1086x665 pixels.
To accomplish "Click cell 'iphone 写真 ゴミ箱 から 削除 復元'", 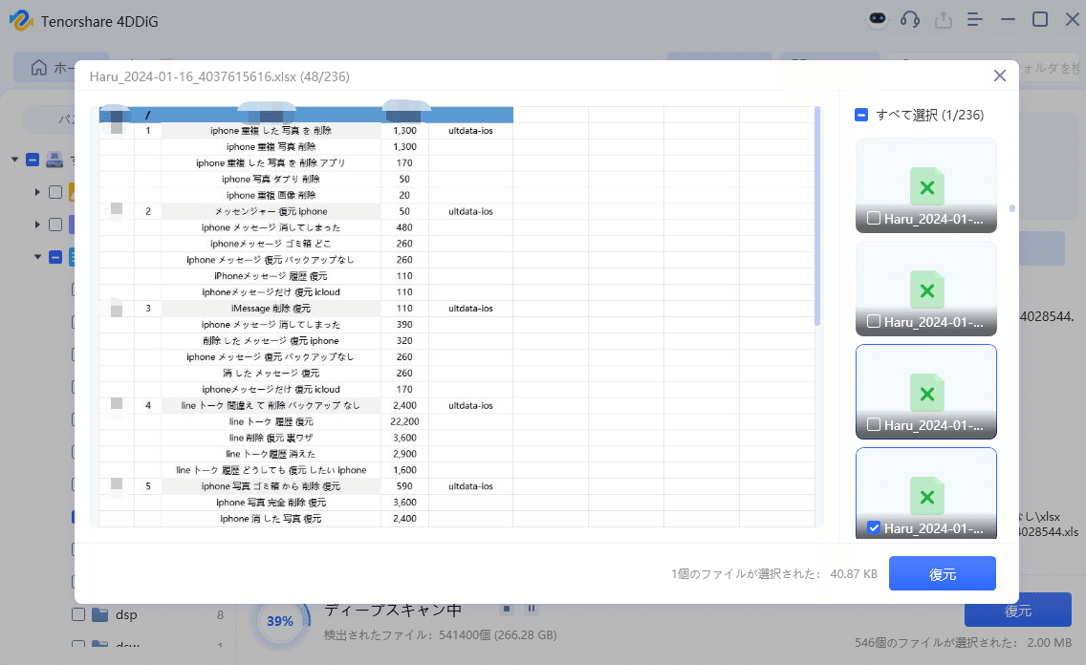I will 271,485.
